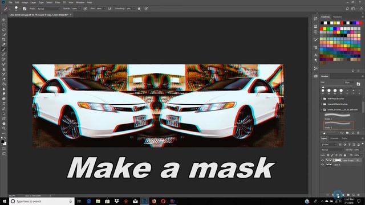Open the painting Mode dropdown set to Normal
This screenshot has width=365, height=205.
[49, 9]
